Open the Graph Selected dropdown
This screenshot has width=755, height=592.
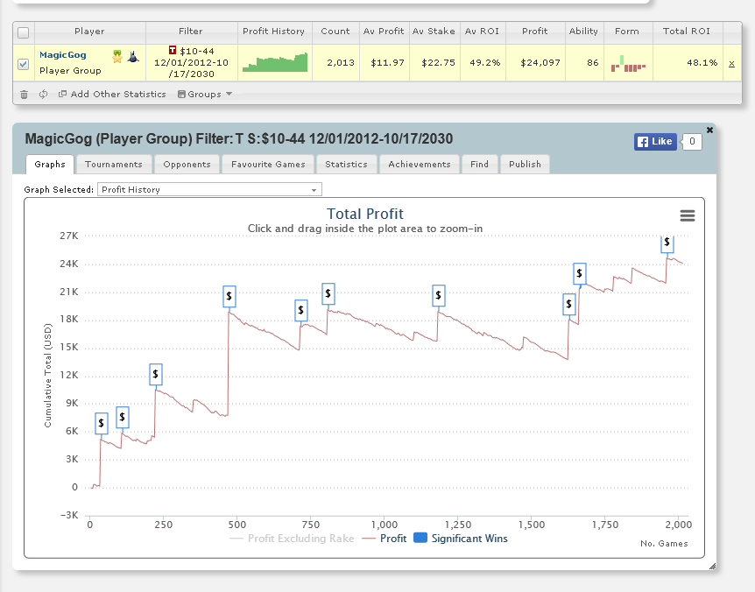coord(209,190)
